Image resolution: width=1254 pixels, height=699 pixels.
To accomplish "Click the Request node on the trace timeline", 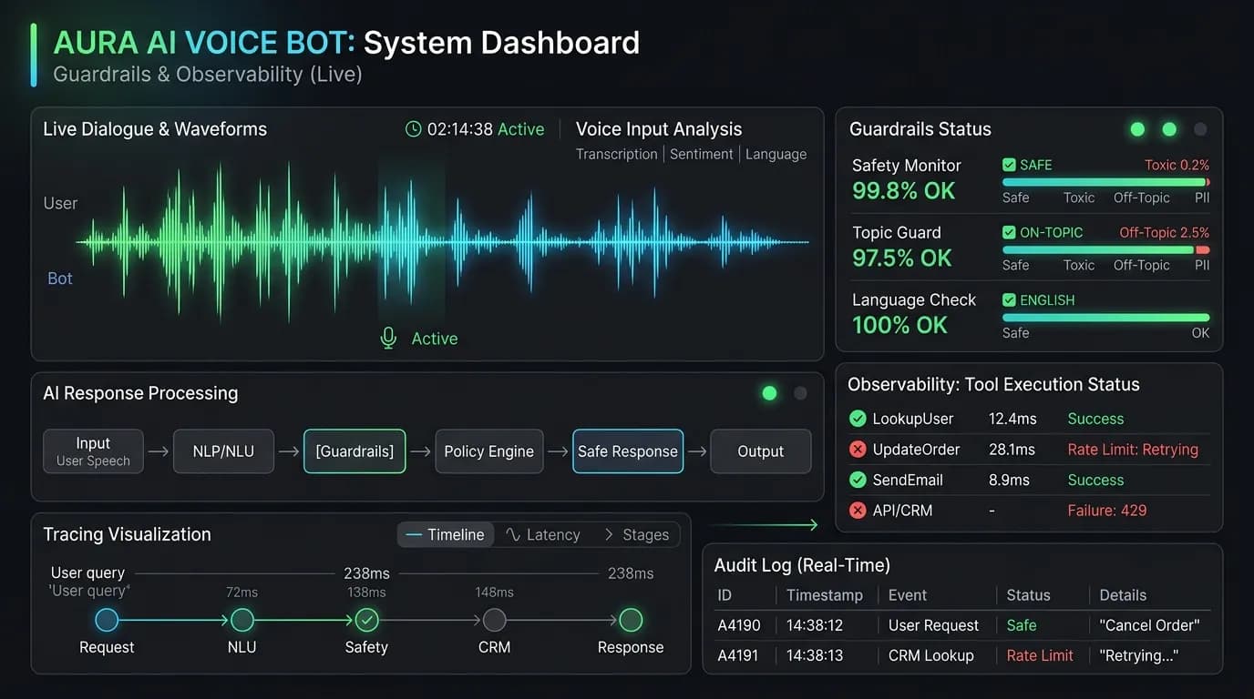I will point(107,620).
